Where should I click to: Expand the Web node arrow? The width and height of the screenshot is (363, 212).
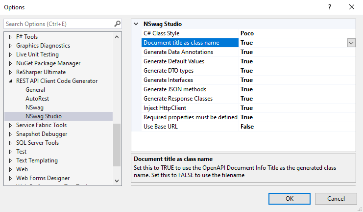pyautogui.click(x=10, y=169)
